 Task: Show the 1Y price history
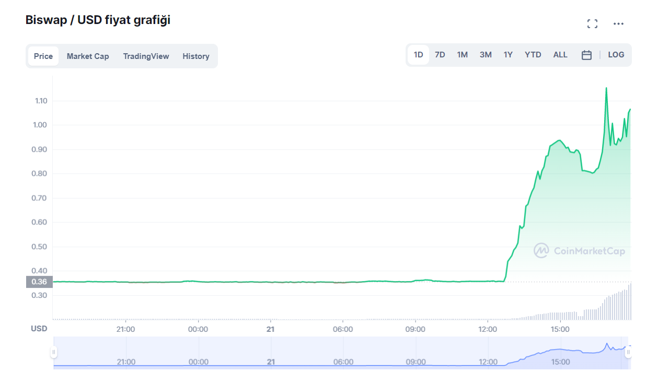(508, 55)
